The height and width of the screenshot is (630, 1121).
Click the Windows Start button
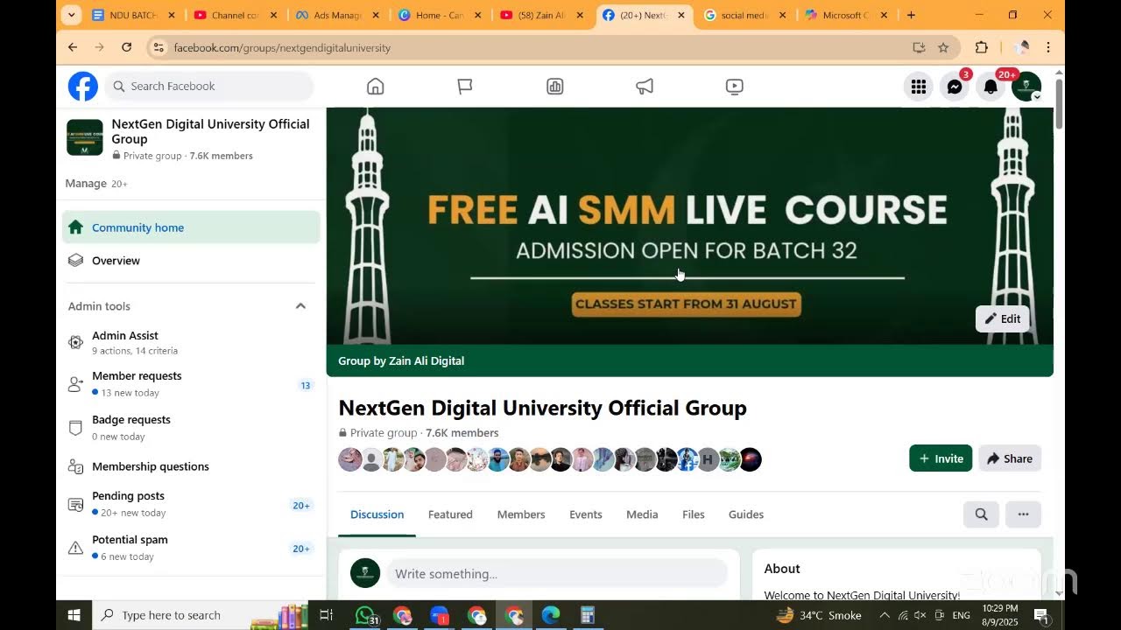tap(74, 615)
